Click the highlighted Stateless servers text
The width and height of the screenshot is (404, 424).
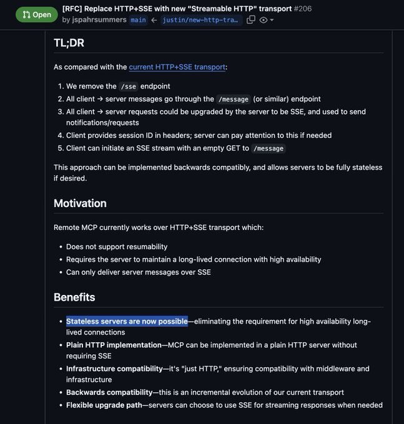click(x=127, y=321)
